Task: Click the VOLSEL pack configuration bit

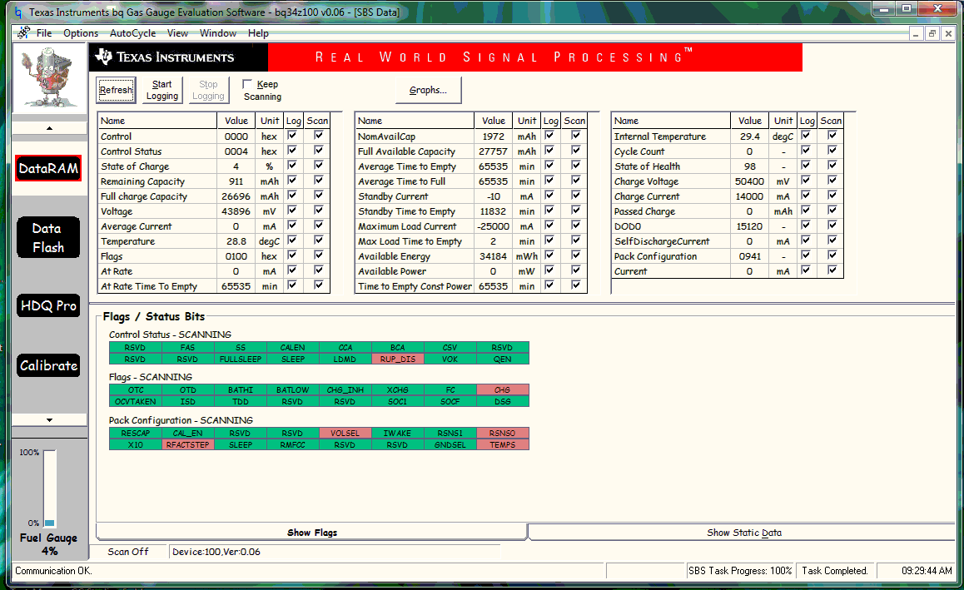Action: click(345, 434)
